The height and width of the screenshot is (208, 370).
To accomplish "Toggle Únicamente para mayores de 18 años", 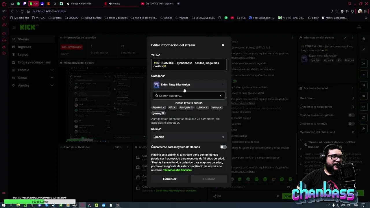I will (x=223, y=147).
